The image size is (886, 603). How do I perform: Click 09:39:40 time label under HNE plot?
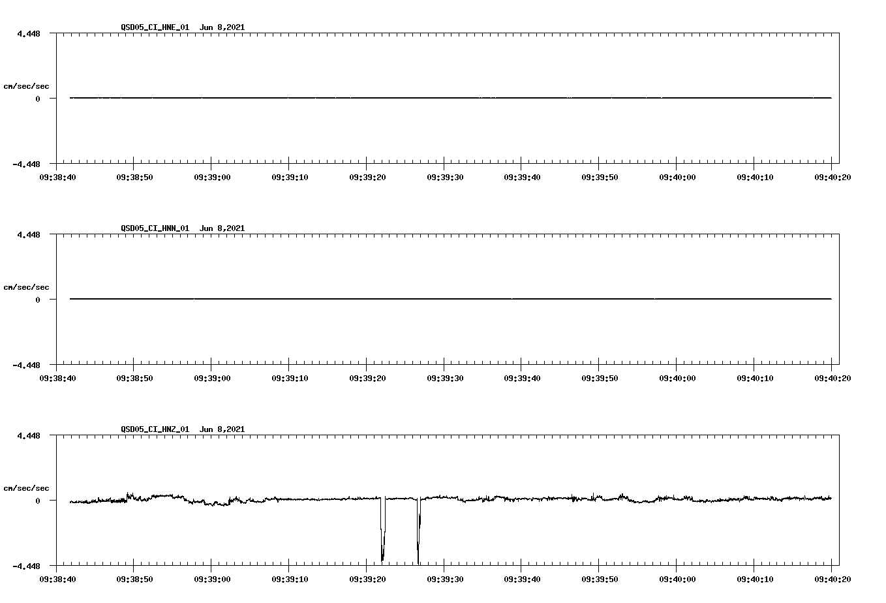[x=522, y=177]
